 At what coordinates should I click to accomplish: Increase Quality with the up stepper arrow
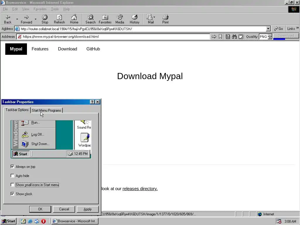270,35
